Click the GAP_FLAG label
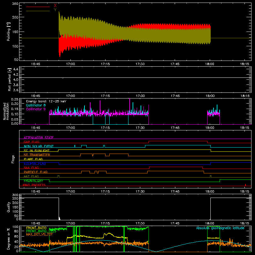 pos(31,142)
